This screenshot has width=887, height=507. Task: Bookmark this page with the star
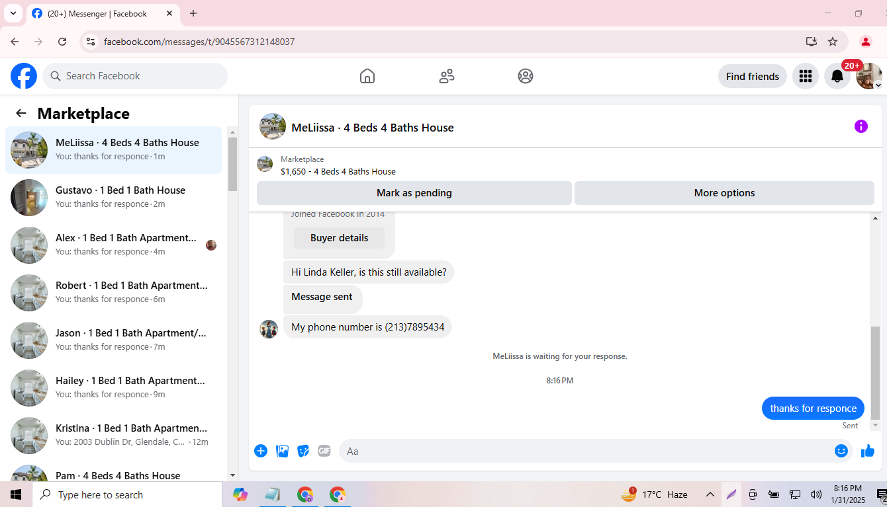click(833, 42)
